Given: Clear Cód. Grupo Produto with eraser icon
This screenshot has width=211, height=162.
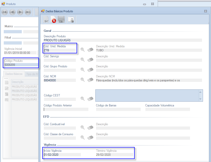Looking at the screenshot, I should pyautogui.click(x=90, y=70).
